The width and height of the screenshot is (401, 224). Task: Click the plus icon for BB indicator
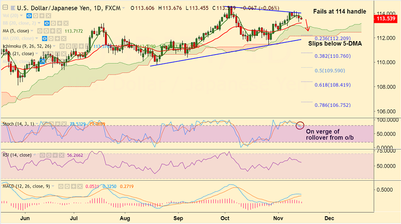(60, 23)
